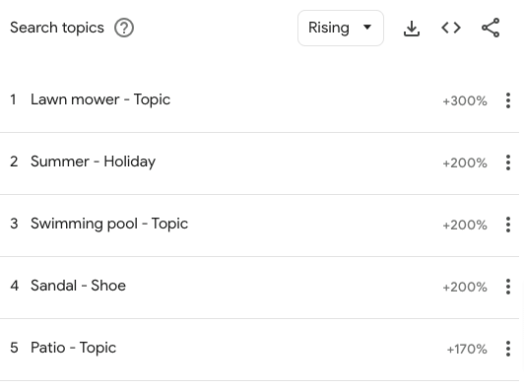Click the Search topics heading
The width and height of the screenshot is (524, 388).
[x=57, y=28]
